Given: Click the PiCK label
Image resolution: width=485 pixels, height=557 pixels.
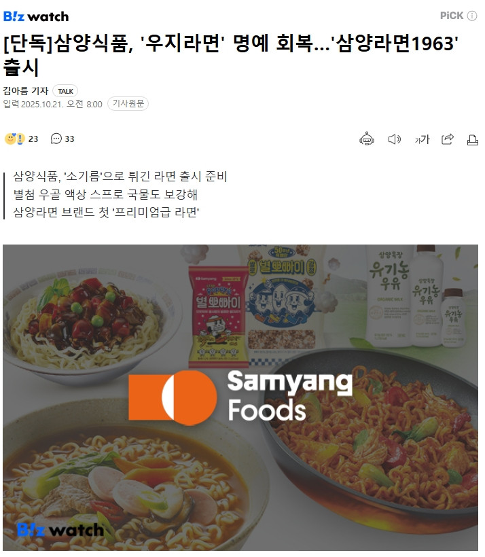Looking at the screenshot, I should 452,16.
